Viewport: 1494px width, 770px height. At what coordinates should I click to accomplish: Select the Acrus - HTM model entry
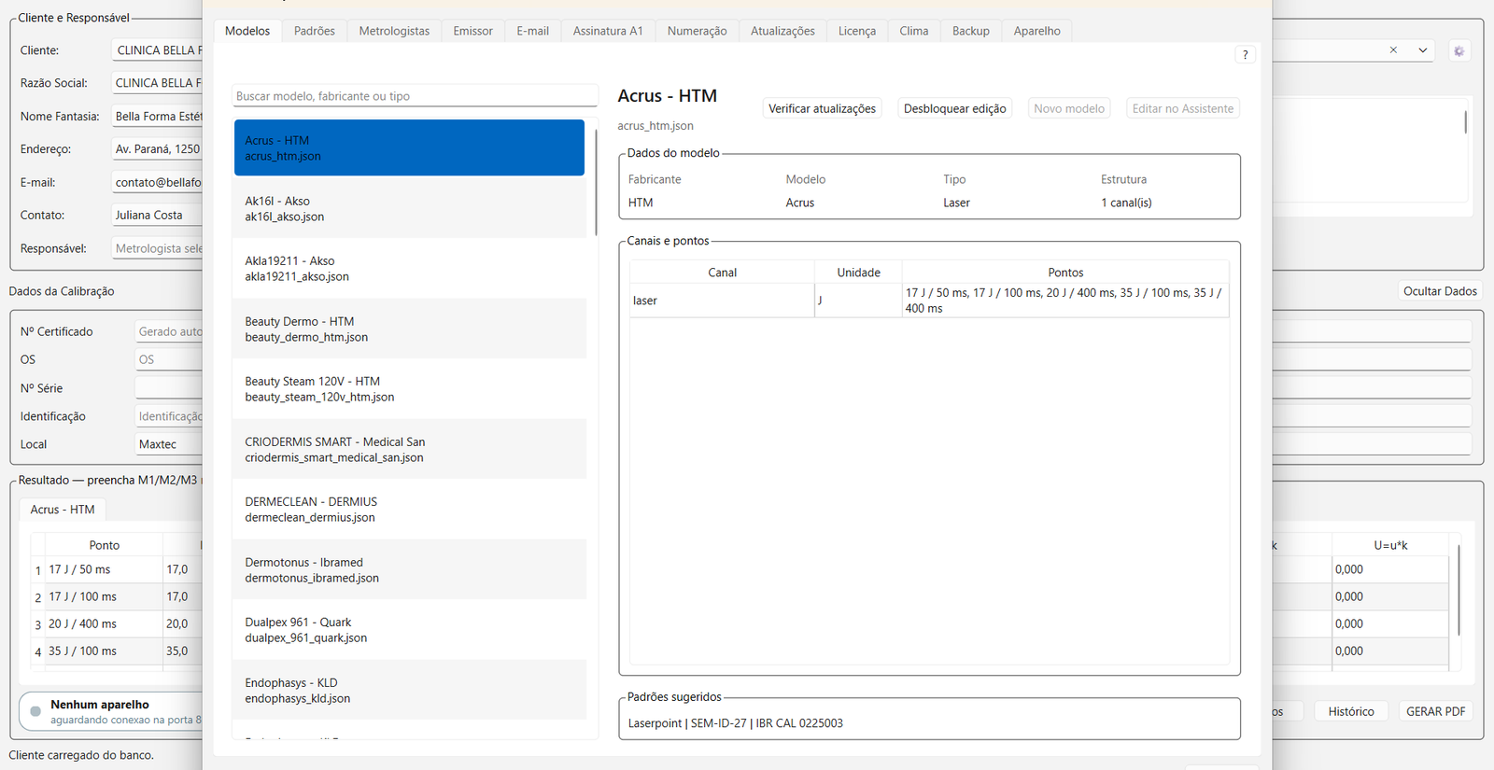click(x=409, y=147)
